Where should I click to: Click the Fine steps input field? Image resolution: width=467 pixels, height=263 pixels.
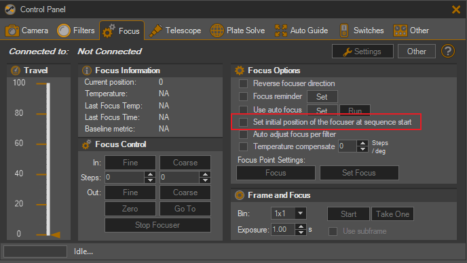(125, 178)
